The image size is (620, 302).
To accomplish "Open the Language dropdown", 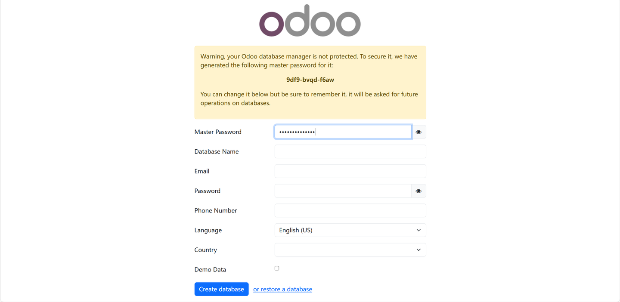I will pos(350,230).
